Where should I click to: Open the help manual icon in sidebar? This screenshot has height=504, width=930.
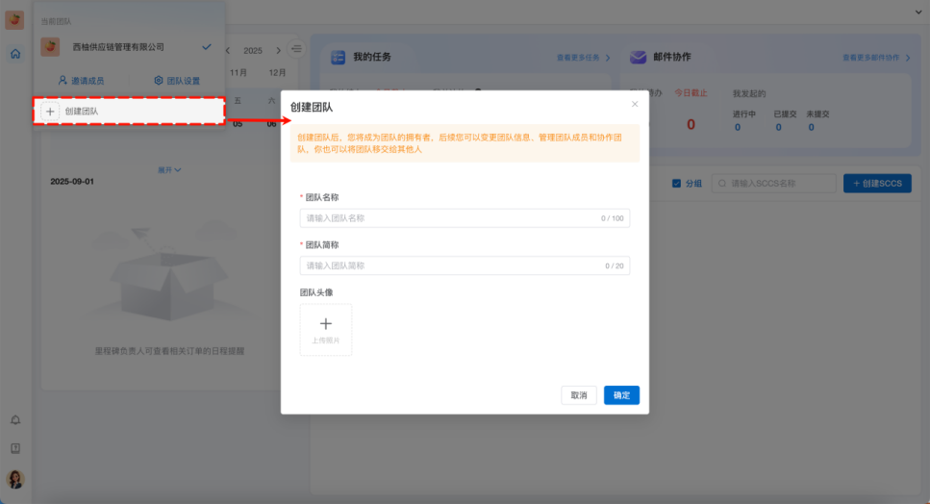[x=15, y=448]
